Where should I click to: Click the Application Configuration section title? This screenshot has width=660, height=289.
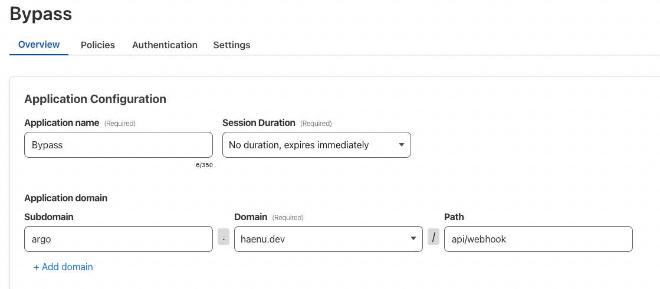pyautogui.click(x=95, y=99)
